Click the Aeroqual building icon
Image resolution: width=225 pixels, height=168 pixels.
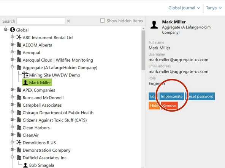coord(19,52)
